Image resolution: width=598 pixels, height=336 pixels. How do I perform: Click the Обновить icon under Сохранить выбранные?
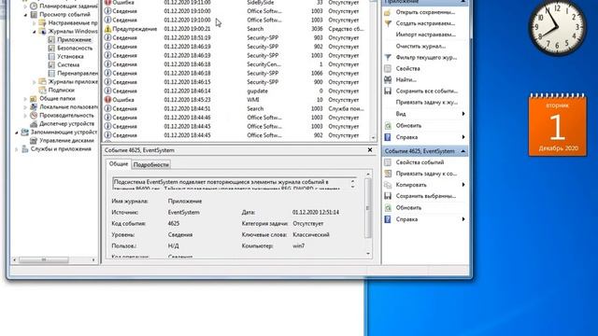(388, 207)
